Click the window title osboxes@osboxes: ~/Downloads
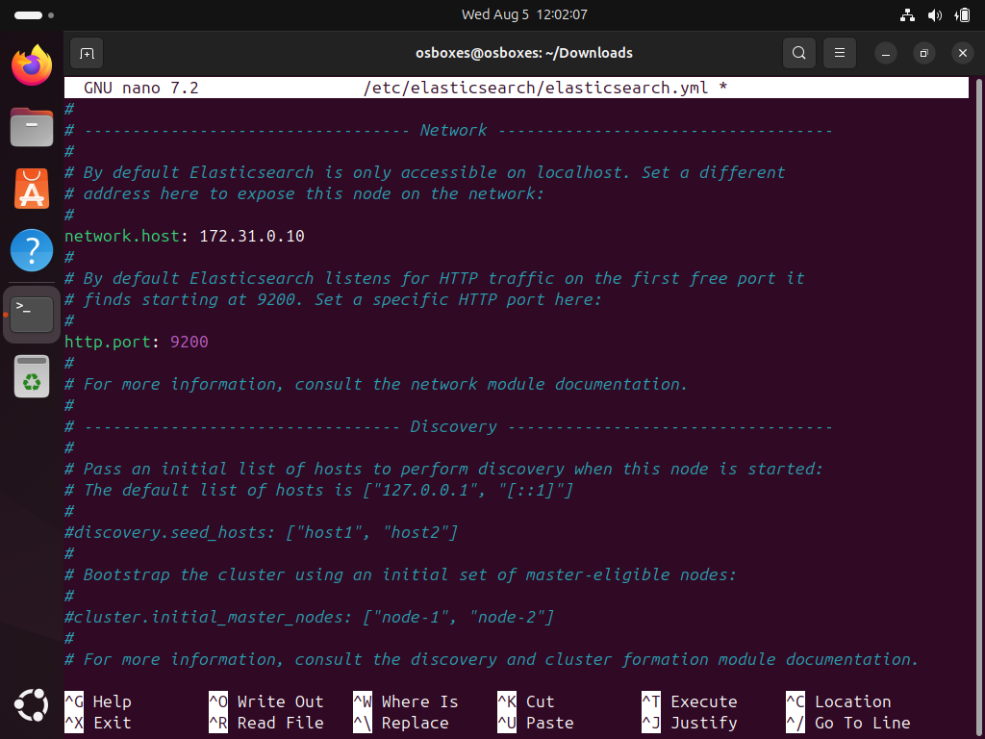Image resolution: width=985 pixels, height=739 pixels. [x=524, y=53]
